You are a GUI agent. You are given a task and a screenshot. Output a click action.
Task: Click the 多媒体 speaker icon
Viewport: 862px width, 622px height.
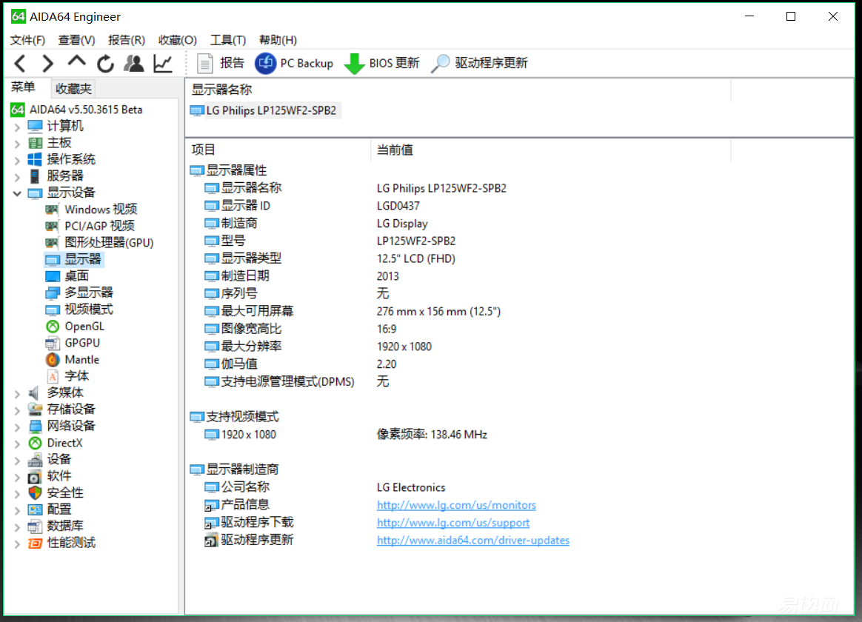35,393
